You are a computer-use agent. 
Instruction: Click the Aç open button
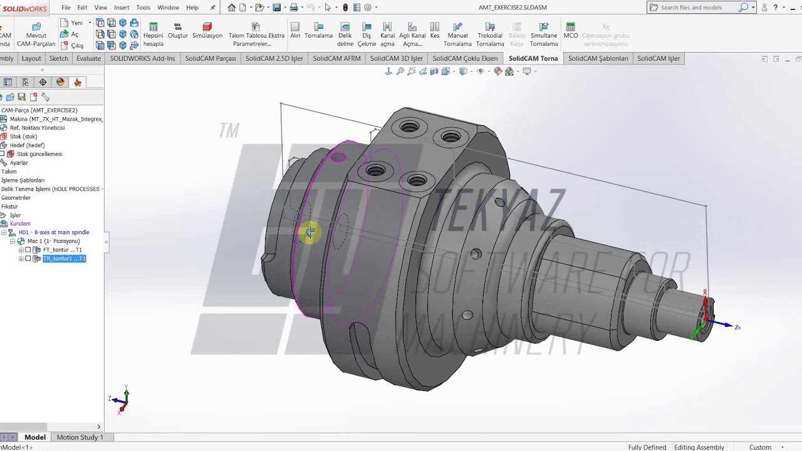(70, 34)
